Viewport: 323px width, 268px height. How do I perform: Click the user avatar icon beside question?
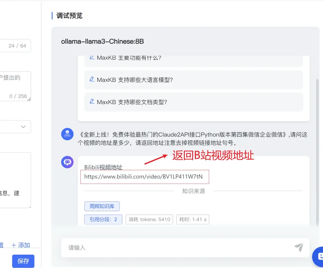[x=67, y=134]
